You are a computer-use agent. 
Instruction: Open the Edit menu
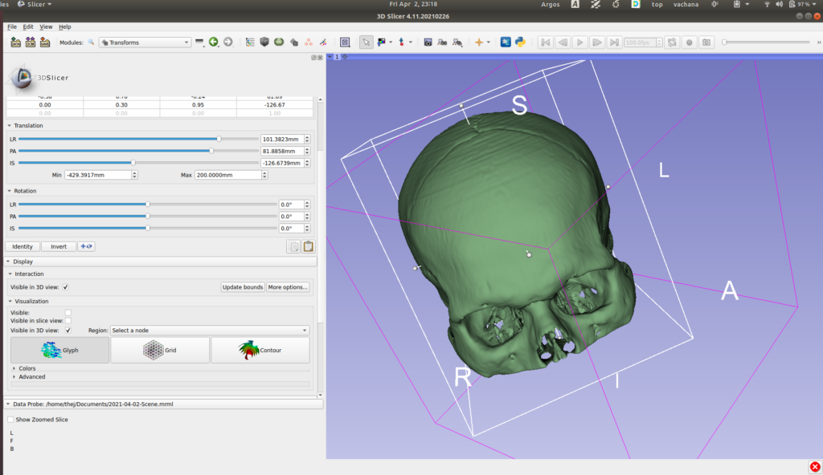click(28, 26)
